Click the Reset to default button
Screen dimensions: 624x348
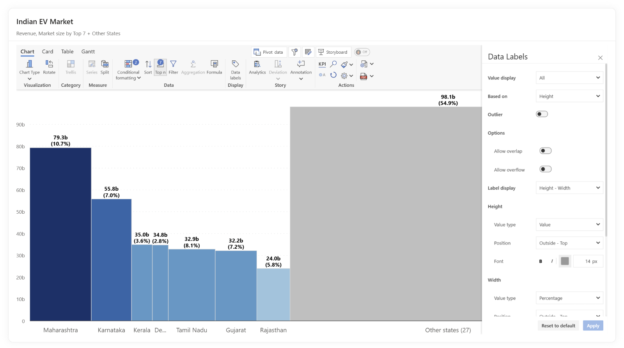tap(558, 326)
